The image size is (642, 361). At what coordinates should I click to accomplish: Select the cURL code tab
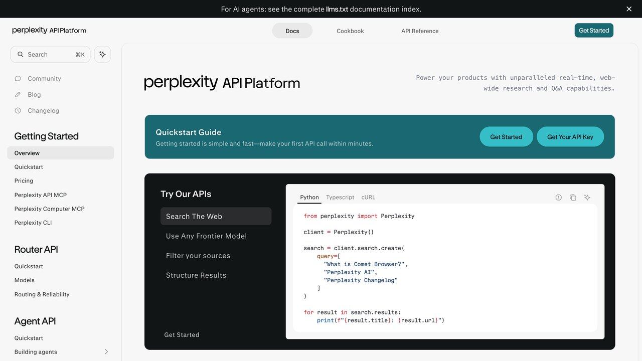click(368, 198)
